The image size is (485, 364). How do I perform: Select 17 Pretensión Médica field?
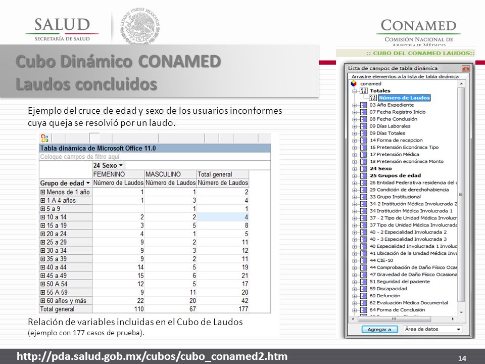(x=395, y=155)
